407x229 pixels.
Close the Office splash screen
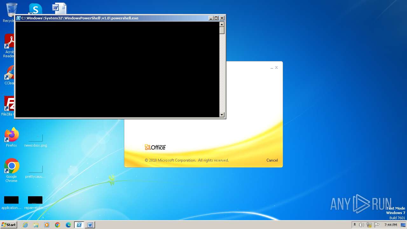coord(277,67)
